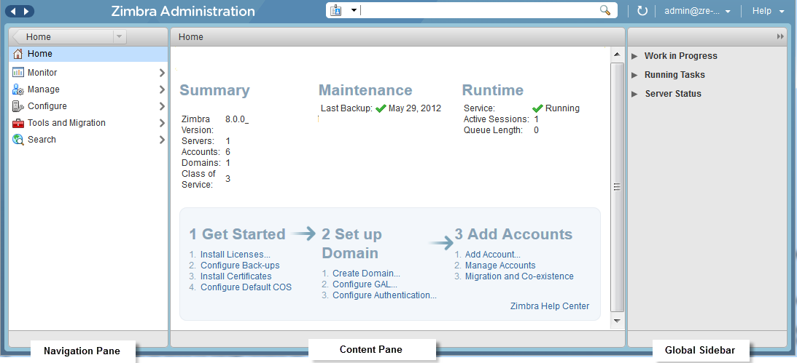Open the search type dropdown

click(x=354, y=11)
